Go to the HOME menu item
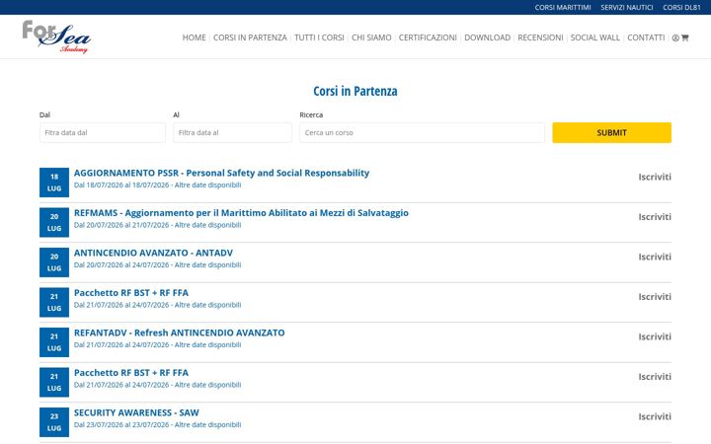Viewport: 711px width, 444px height. 195,37
